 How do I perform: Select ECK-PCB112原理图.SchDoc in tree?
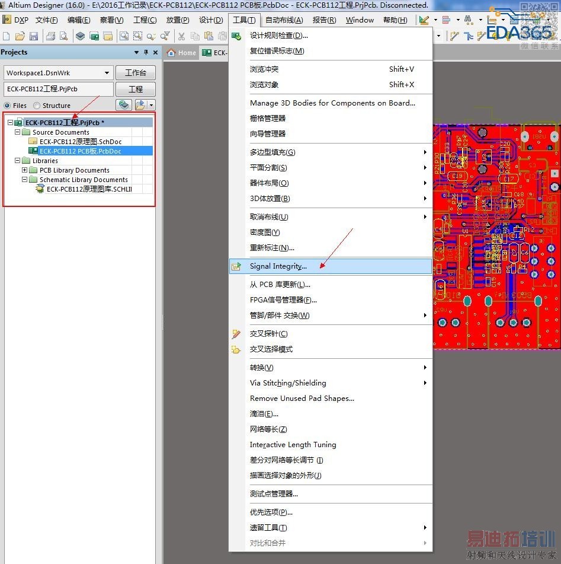(81, 142)
